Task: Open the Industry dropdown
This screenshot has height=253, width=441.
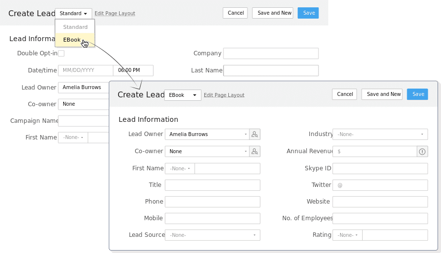Action: click(380, 134)
